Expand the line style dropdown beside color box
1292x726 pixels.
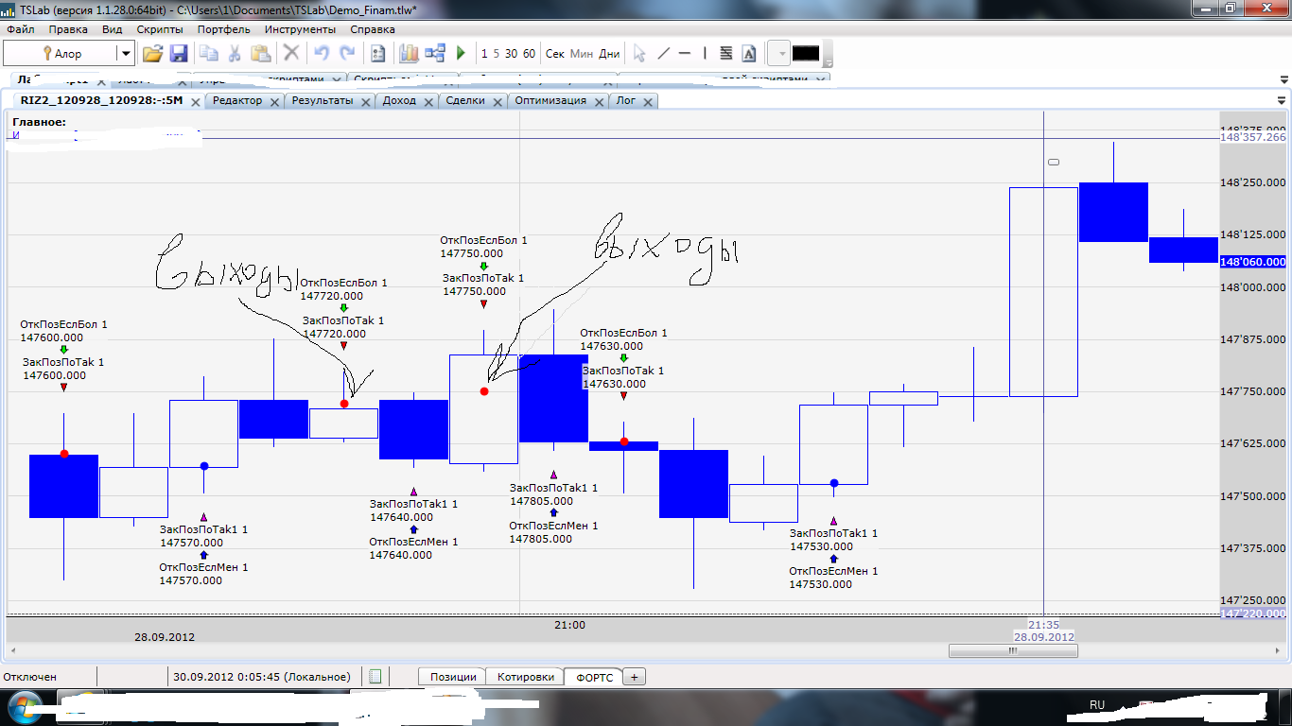(781, 54)
